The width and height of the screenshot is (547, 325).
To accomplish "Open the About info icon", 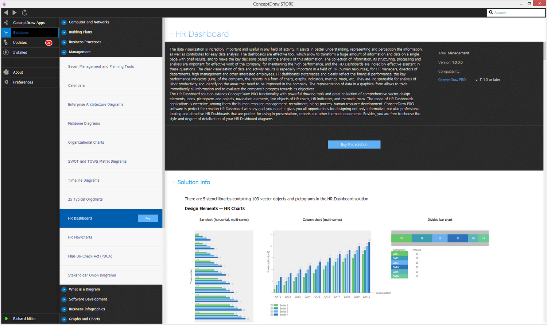I will tap(6, 72).
